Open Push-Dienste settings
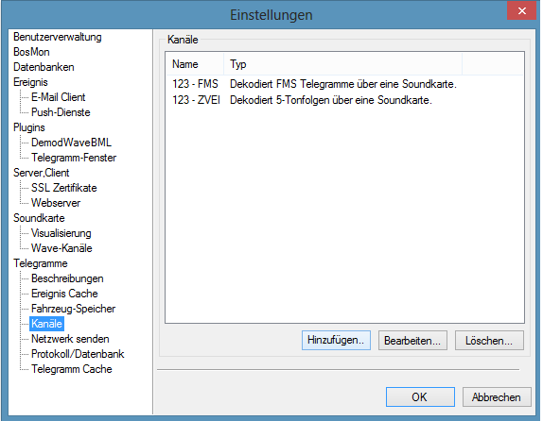 coord(61,112)
